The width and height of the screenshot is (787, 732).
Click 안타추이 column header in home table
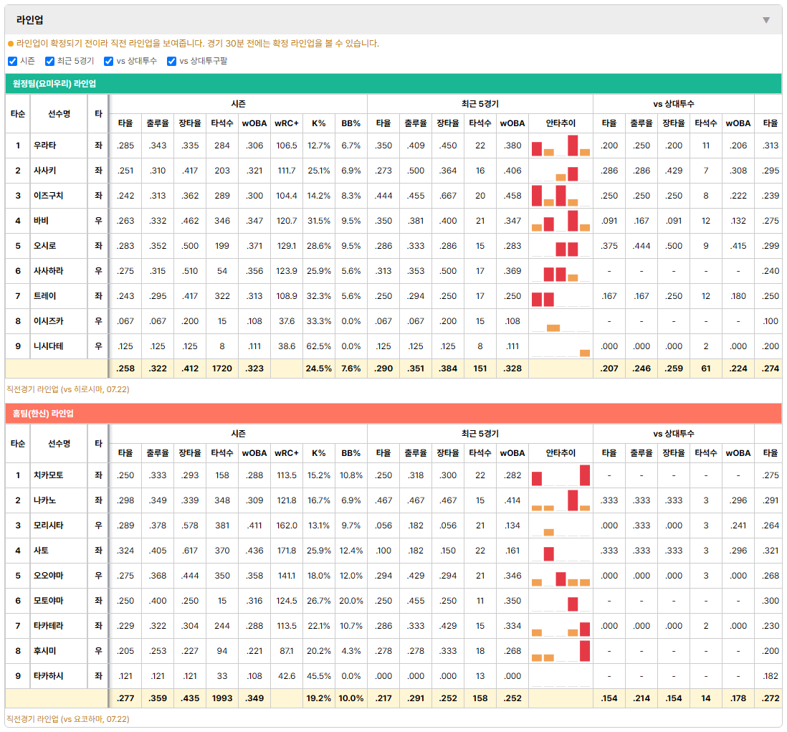(561, 453)
